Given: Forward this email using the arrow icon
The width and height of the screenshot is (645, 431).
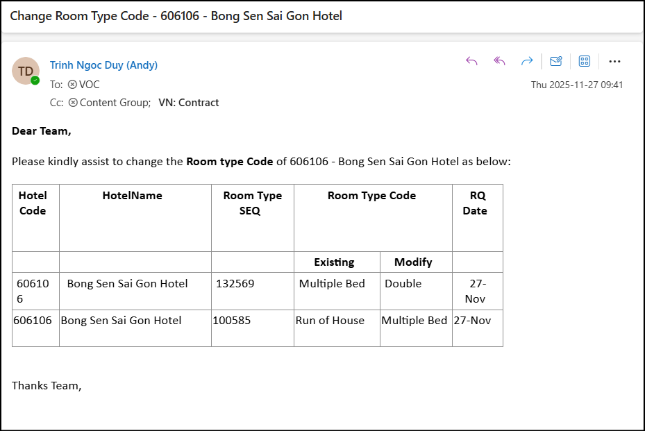Looking at the screenshot, I should tap(527, 61).
